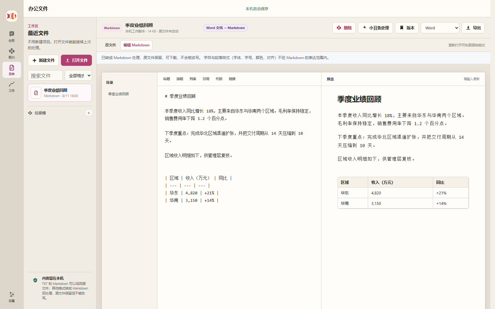Click the shield icon beside 内容留在本机
This screenshot has width=495, height=309.
35,280
